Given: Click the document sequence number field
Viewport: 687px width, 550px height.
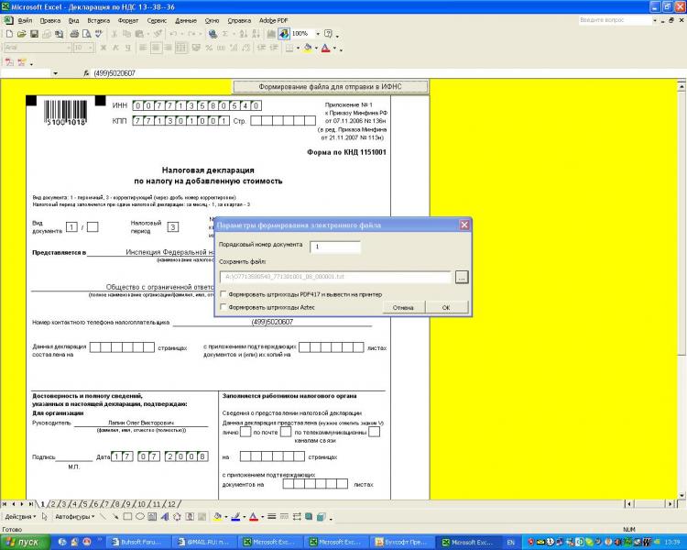Looking at the screenshot, I should click(x=334, y=247).
